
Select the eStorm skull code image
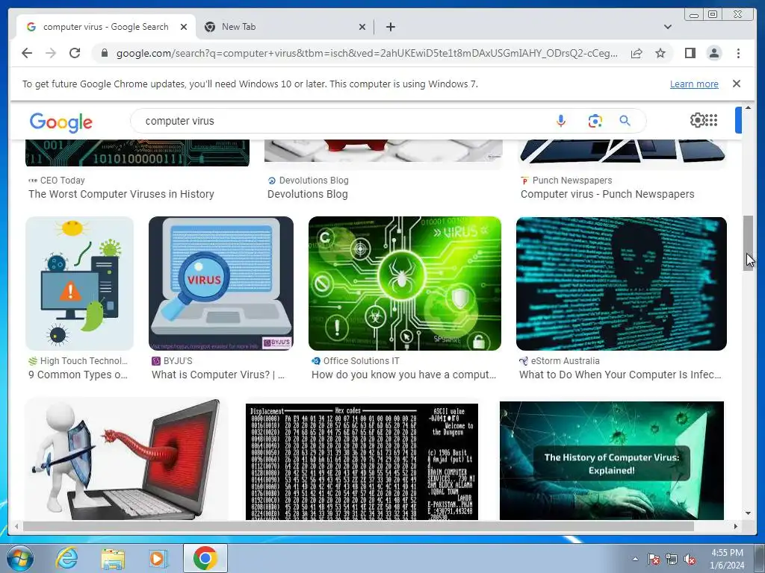coord(621,284)
